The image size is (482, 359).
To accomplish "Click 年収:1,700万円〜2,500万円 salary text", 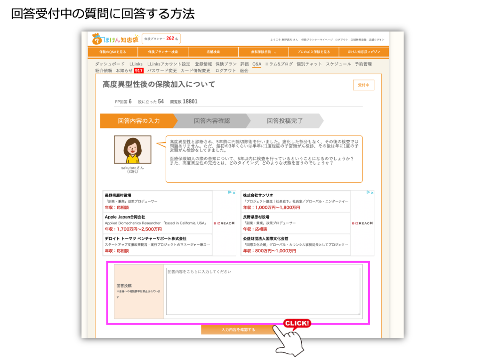I will [x=133, y=229].
